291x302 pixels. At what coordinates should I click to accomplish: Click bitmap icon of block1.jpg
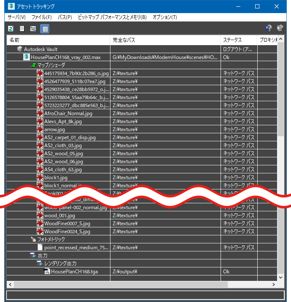pos(40,178)
